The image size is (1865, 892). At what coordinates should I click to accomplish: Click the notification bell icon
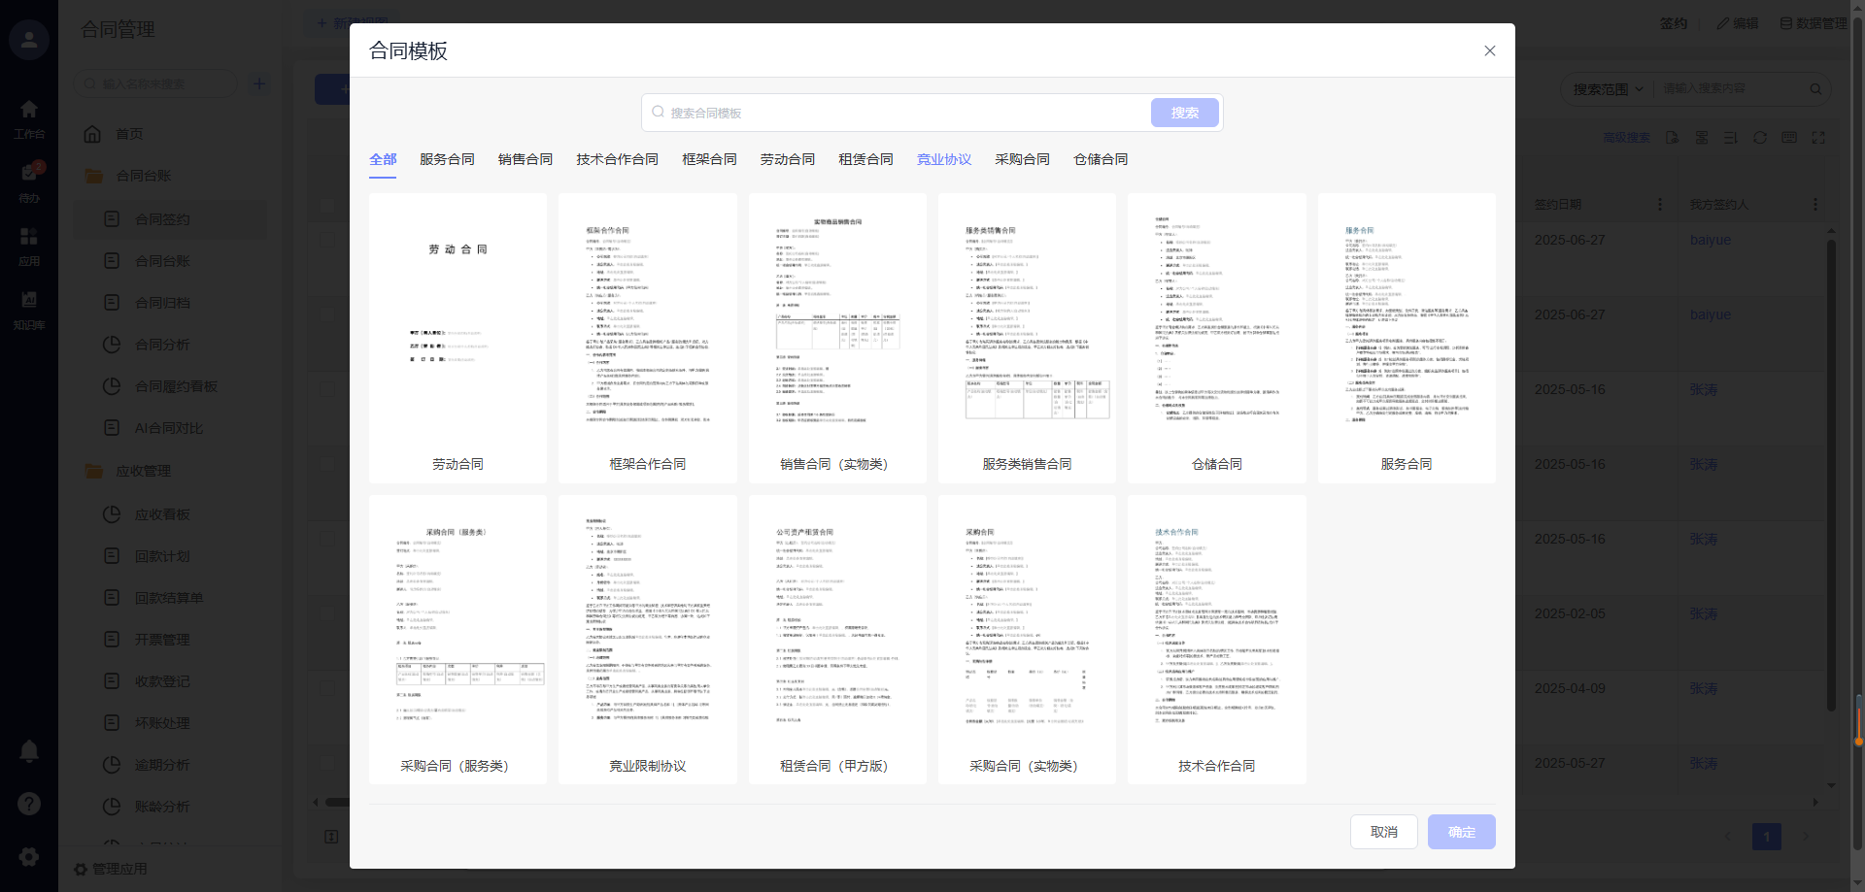(x=29, y=750)
